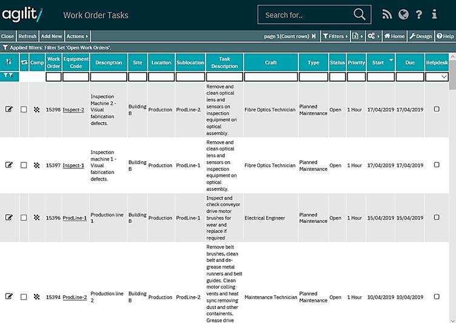Open the information icon in header
The image size is (456, 323).
pyautogui.click(x=434, y=15)
